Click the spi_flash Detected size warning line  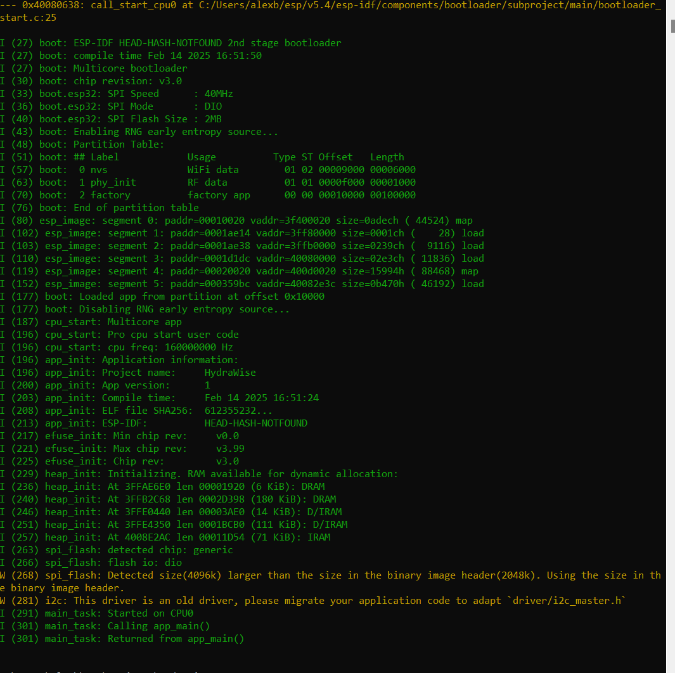[330, 575]
